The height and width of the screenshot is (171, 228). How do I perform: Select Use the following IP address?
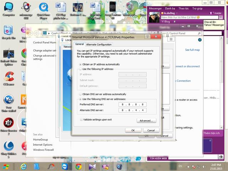point(81,69)
